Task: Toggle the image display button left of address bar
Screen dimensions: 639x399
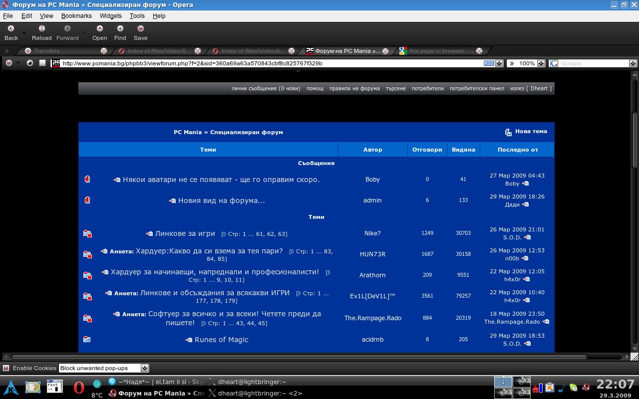Action: pyautogui.click(x=30, y=63)
